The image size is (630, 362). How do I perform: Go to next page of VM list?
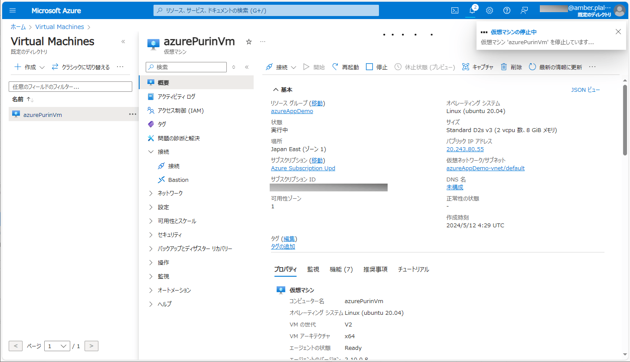click(91, 346)
